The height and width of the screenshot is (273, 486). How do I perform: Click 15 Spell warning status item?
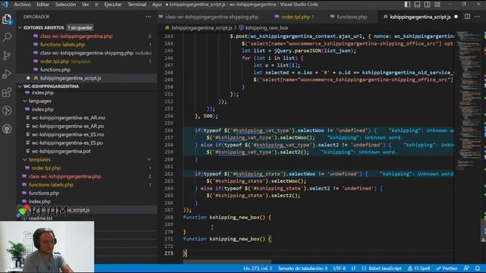[418, 268]
